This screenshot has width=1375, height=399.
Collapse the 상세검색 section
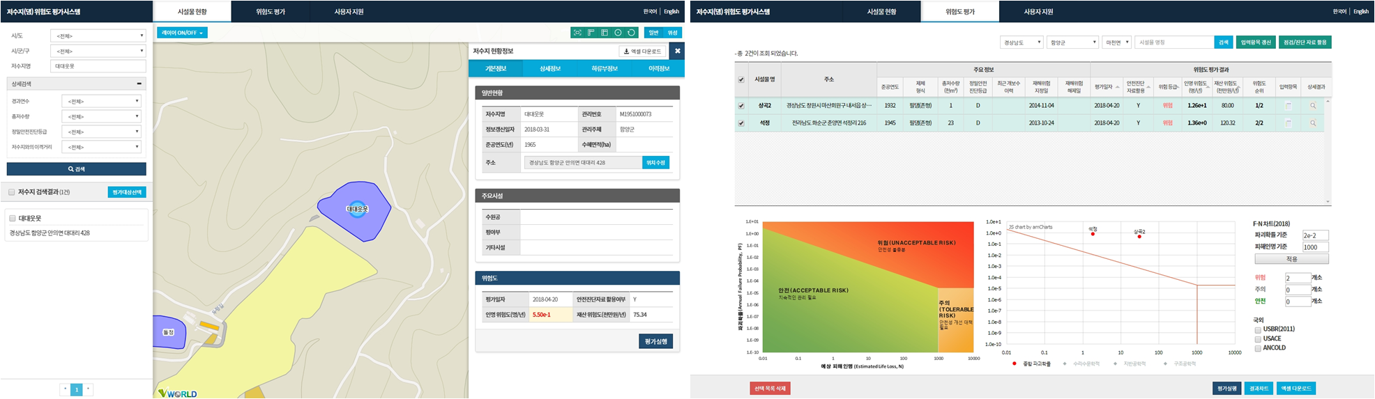pyautogui.click(x=139, y=84)
